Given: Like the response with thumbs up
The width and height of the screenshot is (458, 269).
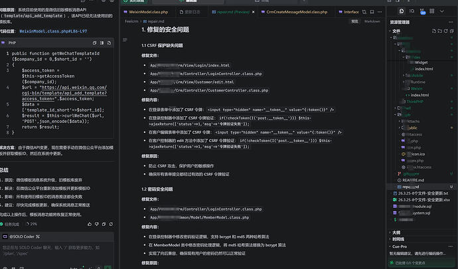Looking at the screenshot, I should click(x=90, y=224).
